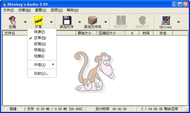Open the dropdown arrow beside 添加文件
Screen dimensions: 190x113
[x=80, y=22]
